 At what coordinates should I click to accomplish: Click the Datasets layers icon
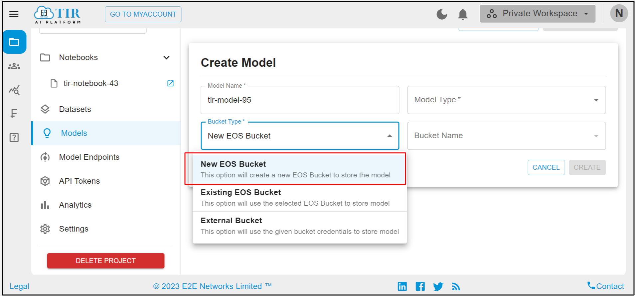pyautogui.click(x=45, y=109)
